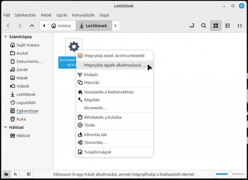This screenshot has height=180, width=248.
Task: Show places in sidebar button
Action: tap(6, 174)
